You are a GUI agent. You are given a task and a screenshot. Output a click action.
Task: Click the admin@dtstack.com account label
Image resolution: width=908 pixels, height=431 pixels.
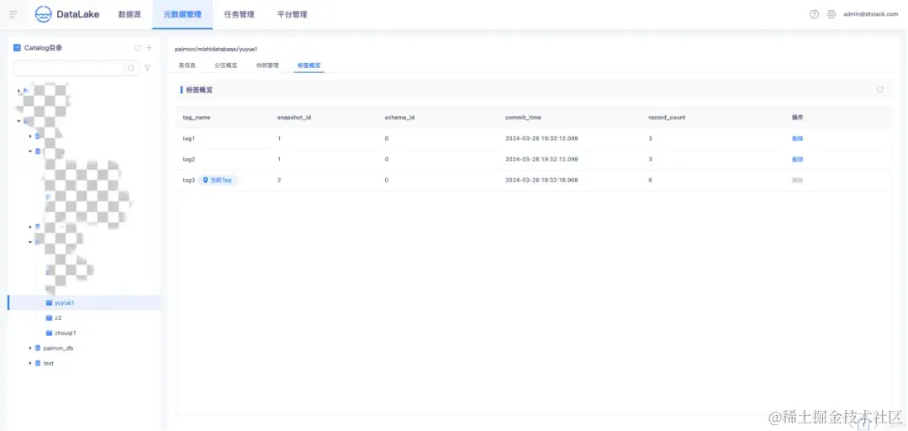point(870,14)
